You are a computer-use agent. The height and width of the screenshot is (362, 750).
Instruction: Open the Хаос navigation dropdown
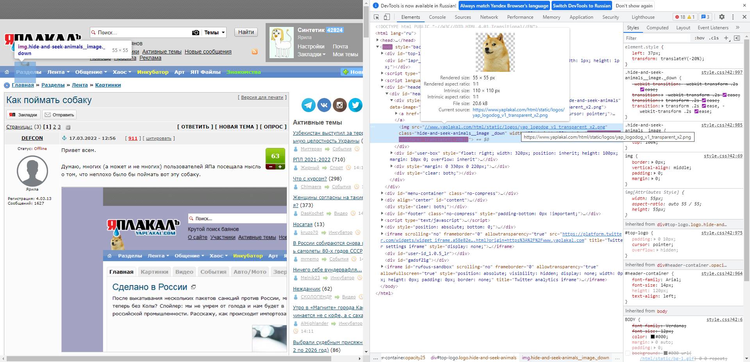tap(122, 72)
